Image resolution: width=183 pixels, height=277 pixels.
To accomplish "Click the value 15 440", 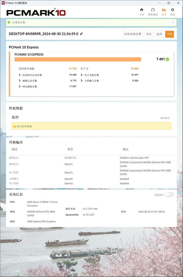I will tap(73, 75).
